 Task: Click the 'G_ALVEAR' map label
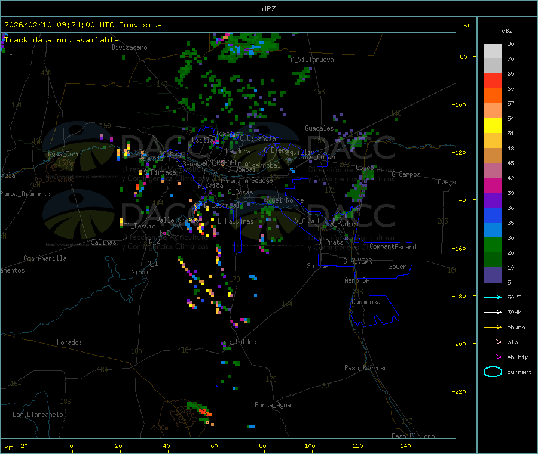tap(357, 261)
